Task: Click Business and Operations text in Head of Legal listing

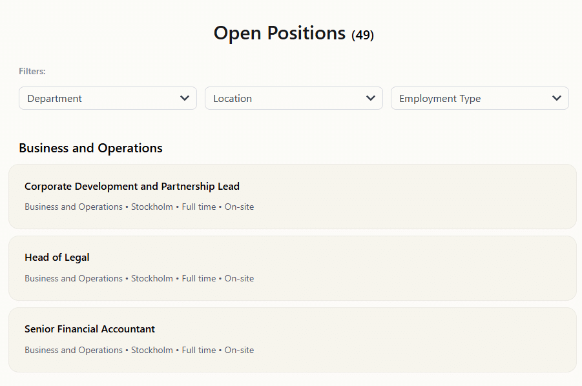Action: coord(73,279)
